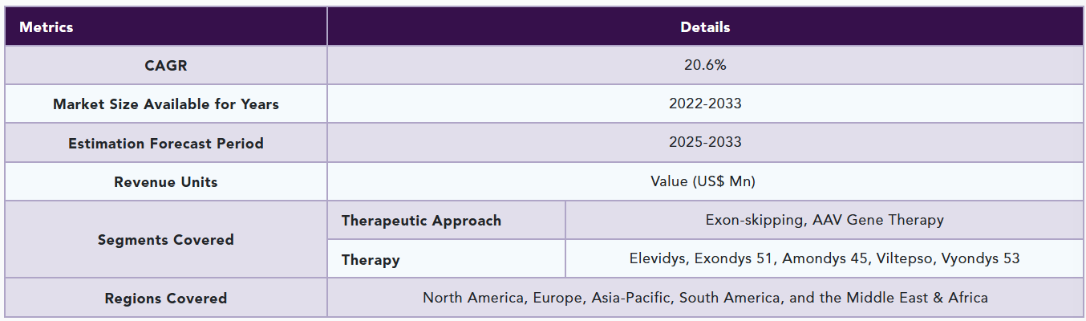1086x321 pixels.
Task: Select the Therapy sub-label cell
Action: click(x=446, y=259)
